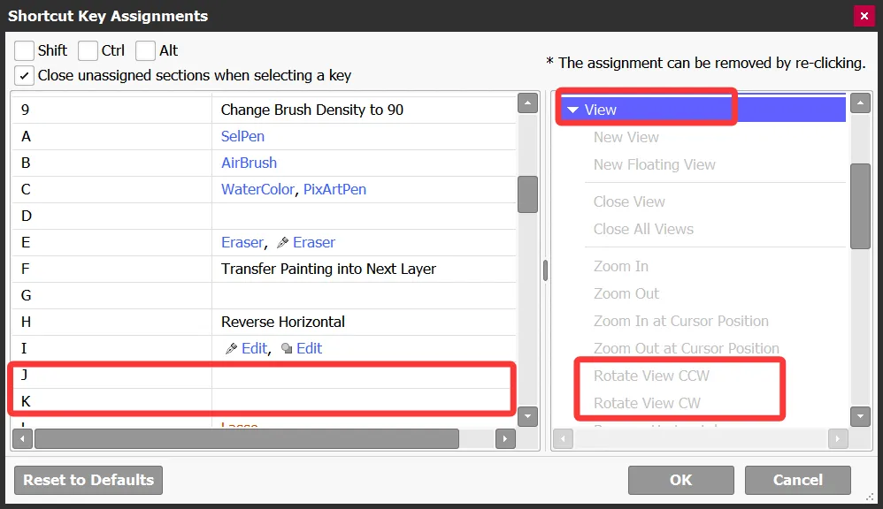Select the key row C
The width and height of the screenshot is (883, 509).
click(264, 189)
